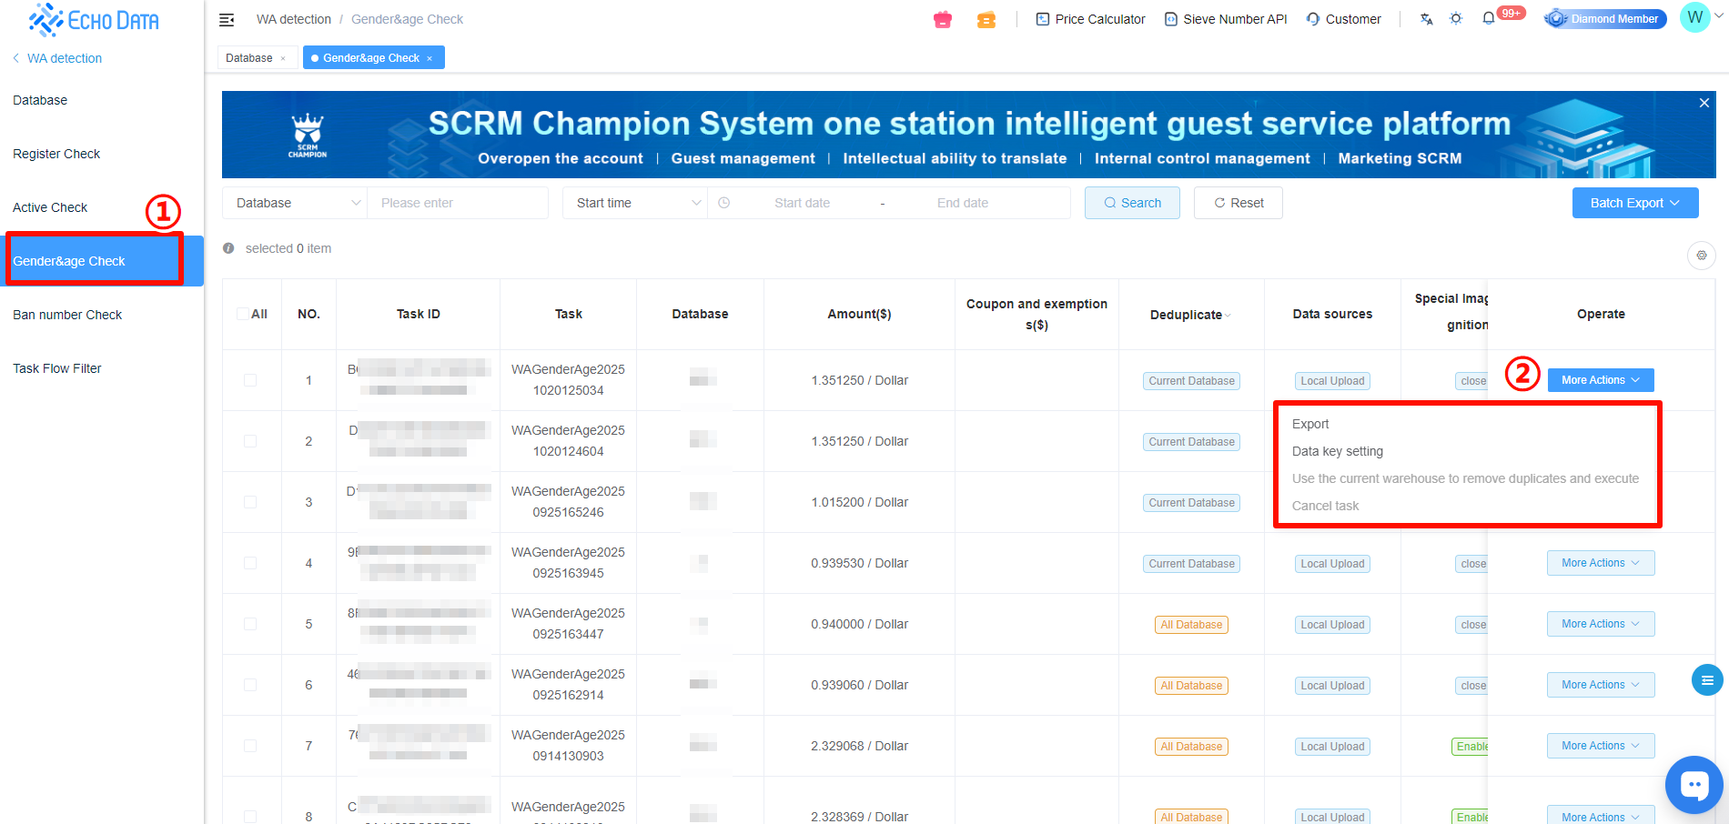The height and width of the screenshot is (824, 1729).
Task: Click the orange coupon icon in header
Action: coord(986,19)
